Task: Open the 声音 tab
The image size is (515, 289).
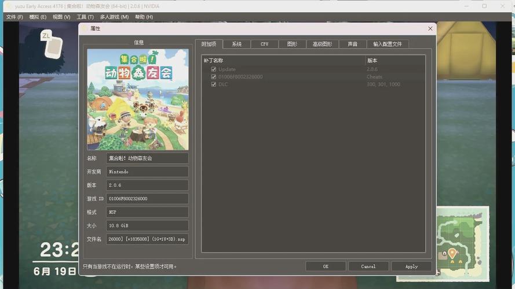Action: pyautogui.click(x=352, y=44)
